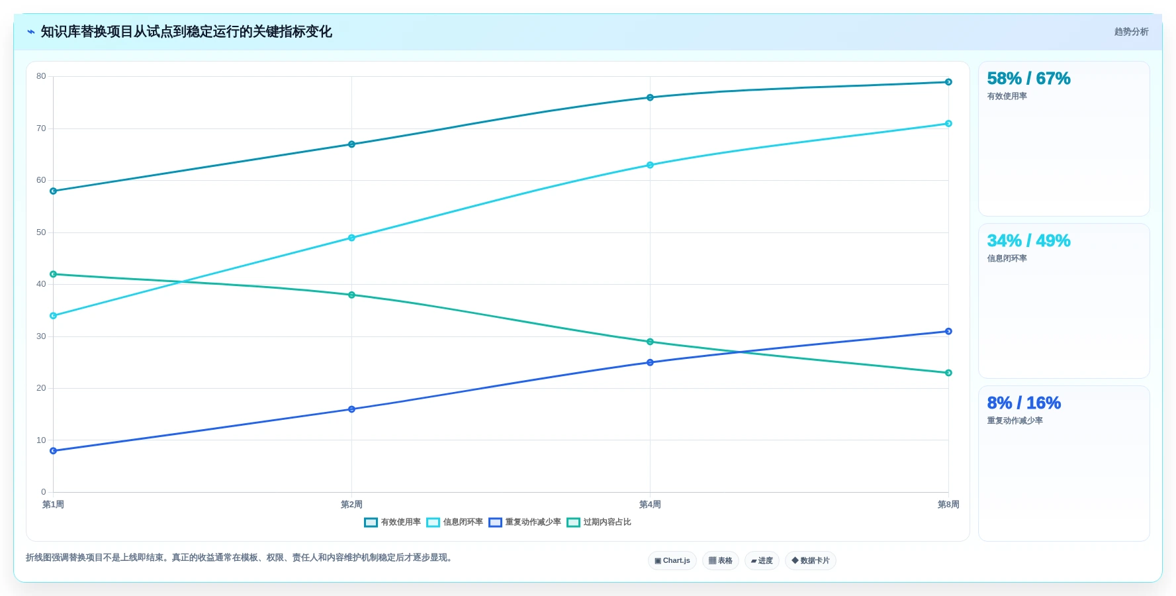Click 过期内容占比 data point at 第8周

[x=948, y=373]
